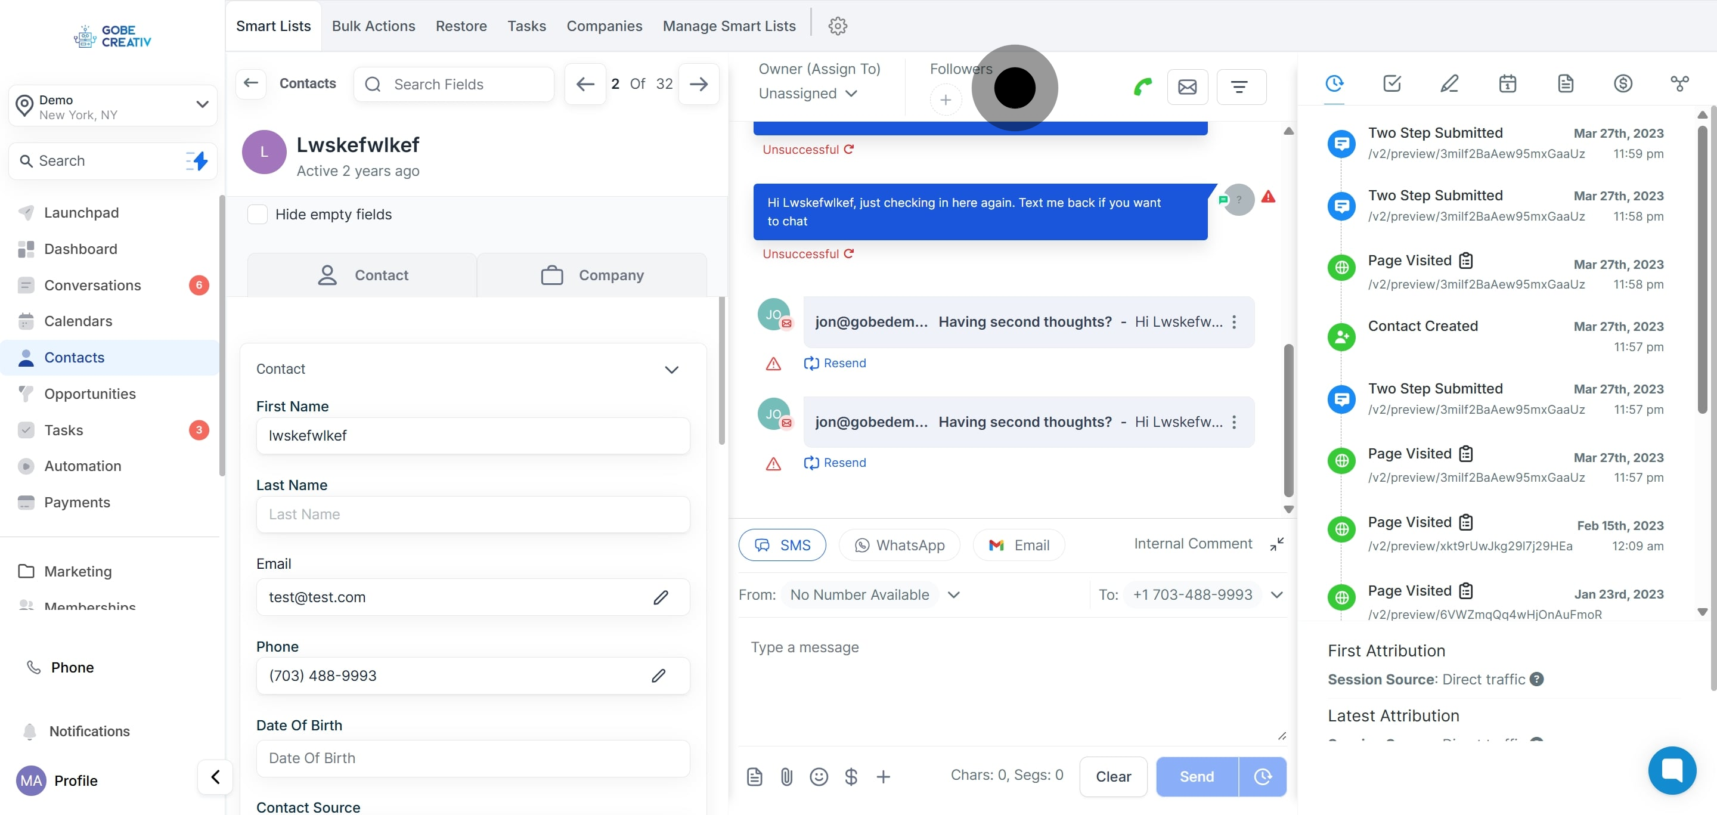1717x815 pixels.
Task: Open the envelope mail icon button
Action: pyautogui.click(x=1187, y=86)
